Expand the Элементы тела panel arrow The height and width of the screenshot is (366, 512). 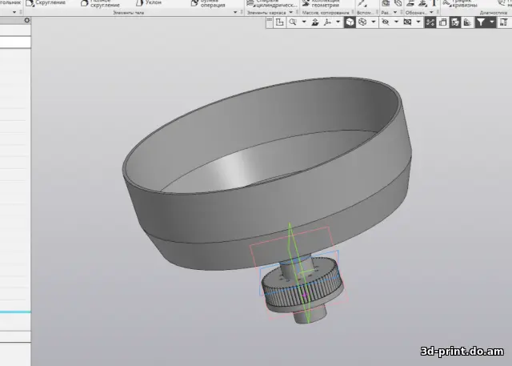point(235,13)
